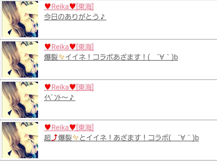Click the music note after 今日のありがとう
This screenshot has height=161, width=217.
(102, 17)
